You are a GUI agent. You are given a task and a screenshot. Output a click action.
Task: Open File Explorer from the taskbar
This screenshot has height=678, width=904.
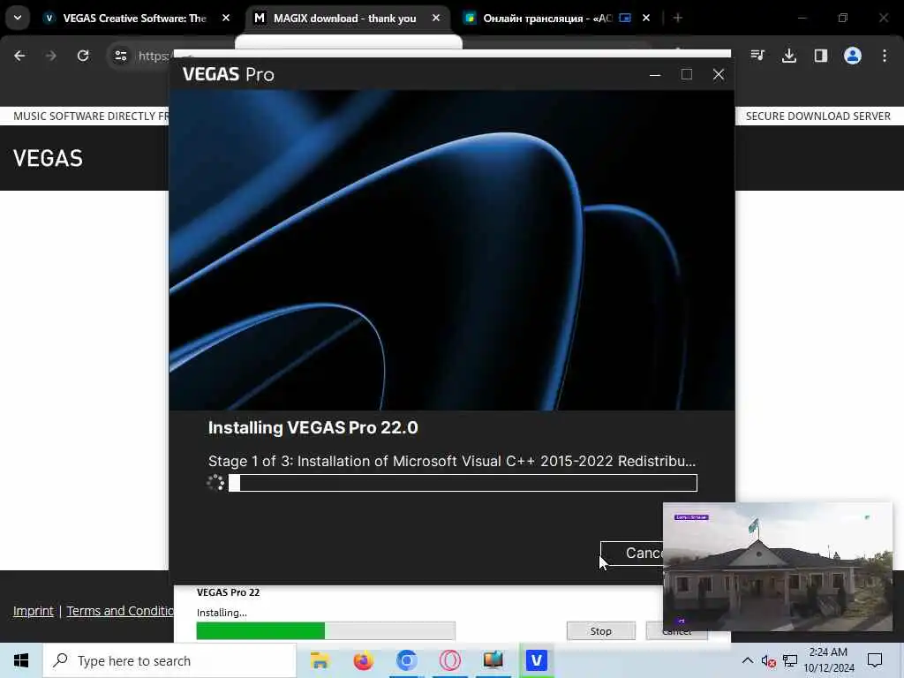pos(320,660)
